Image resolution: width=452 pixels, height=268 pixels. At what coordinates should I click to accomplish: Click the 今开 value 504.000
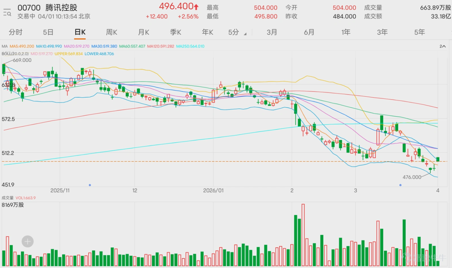point(344,8)
